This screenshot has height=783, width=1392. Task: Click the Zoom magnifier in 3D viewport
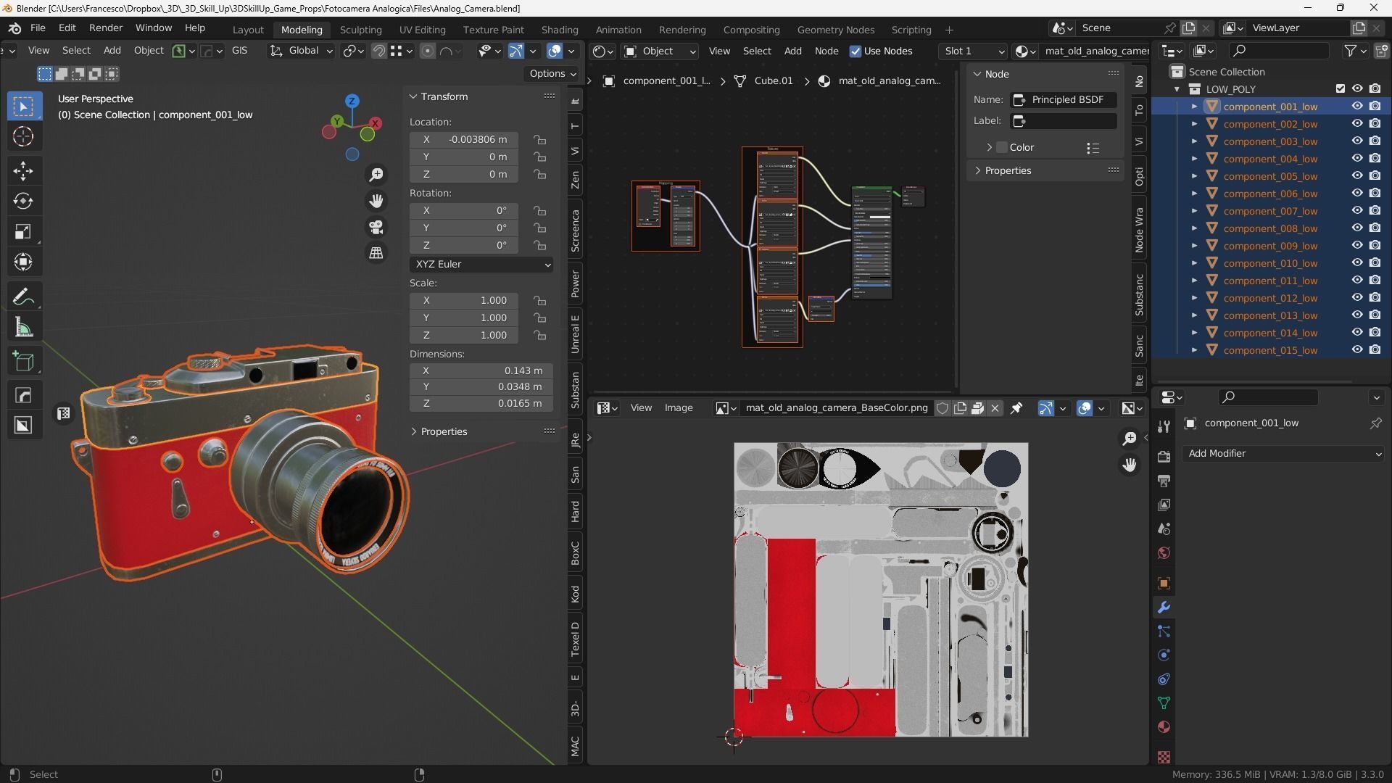point(376,175)
